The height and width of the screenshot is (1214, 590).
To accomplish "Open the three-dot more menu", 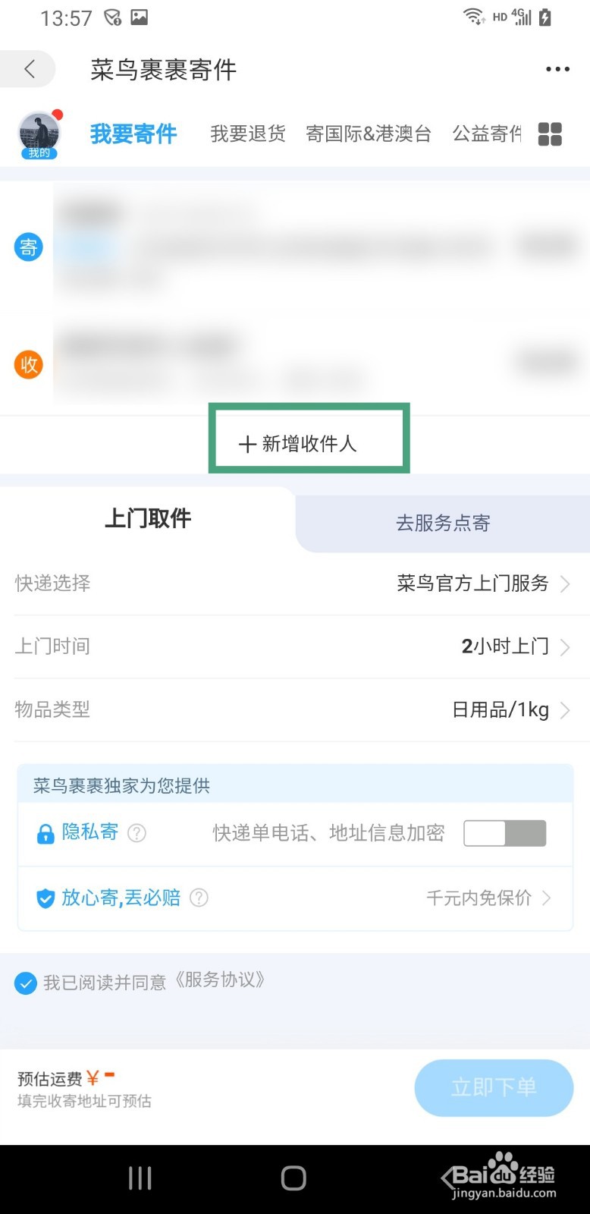I will point(557,69).
